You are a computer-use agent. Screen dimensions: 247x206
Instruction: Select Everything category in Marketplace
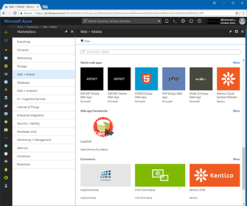44,41
